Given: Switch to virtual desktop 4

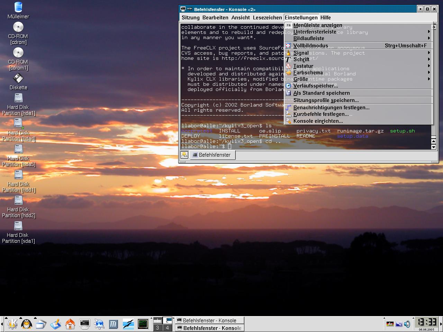Looking at the screenshot, I should tap(168, 328).
